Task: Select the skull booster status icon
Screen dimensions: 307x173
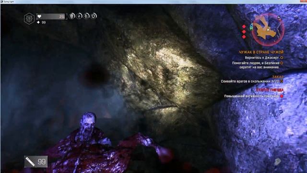Action: [x=72, y=16]
